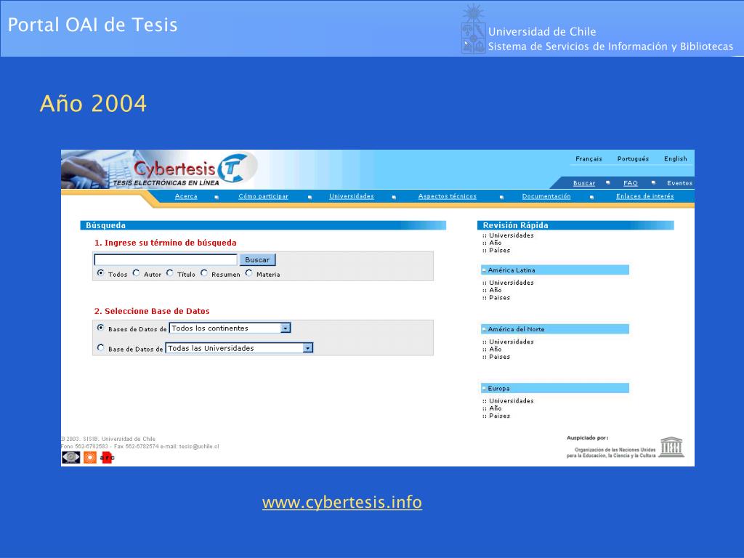Click Universidades under Europa
The image size is (744, 558).
[511, 401]
